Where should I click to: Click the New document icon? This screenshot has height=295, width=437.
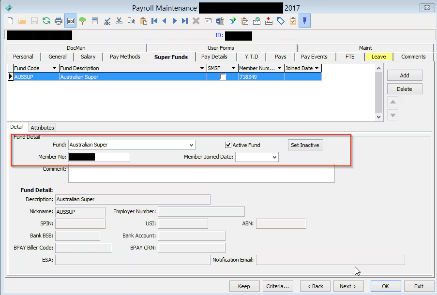point(10,21)
